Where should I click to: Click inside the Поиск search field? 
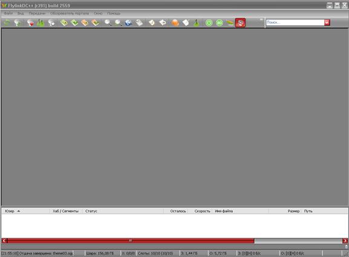click(295, 22)
